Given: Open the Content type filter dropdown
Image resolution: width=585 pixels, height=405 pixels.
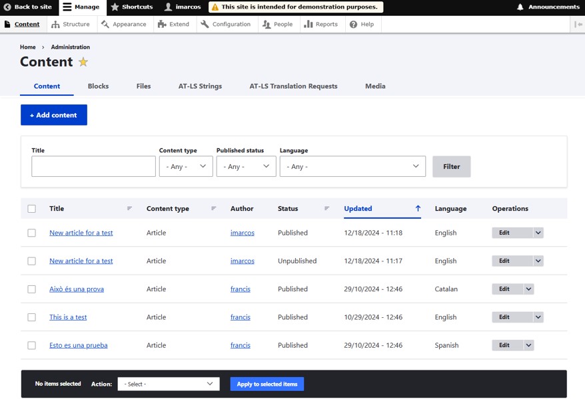Looking at the screenshot, I should pyautogui.click(x=186, y=166).
